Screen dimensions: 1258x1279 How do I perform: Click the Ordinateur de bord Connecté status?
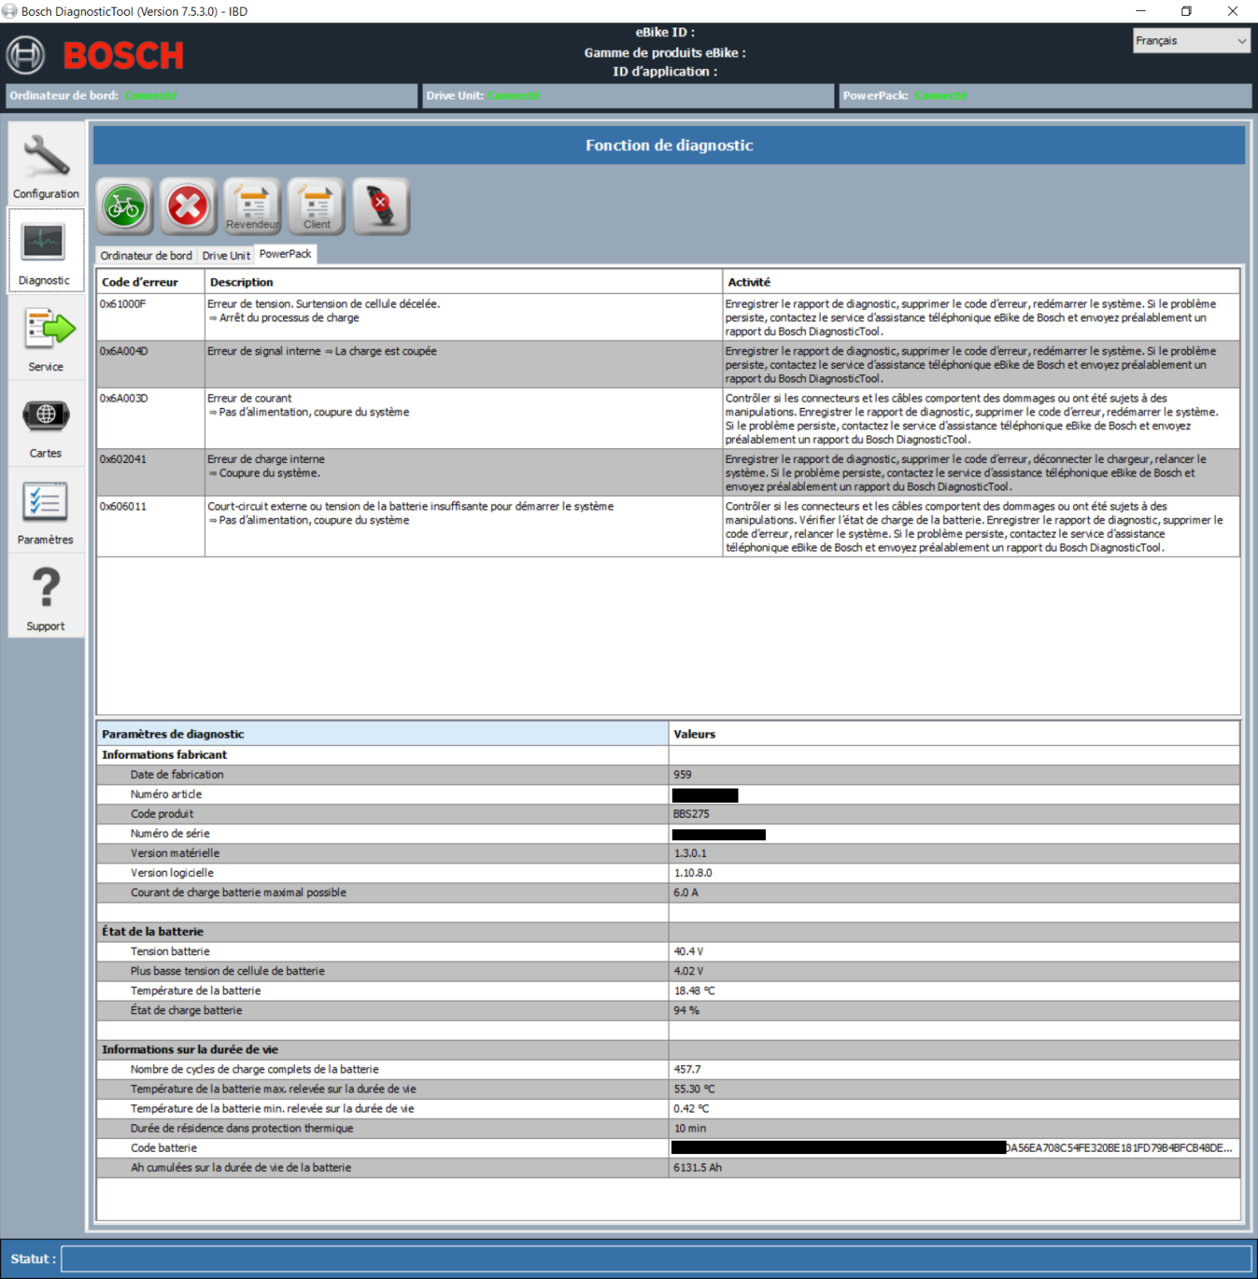click(151, 96)
